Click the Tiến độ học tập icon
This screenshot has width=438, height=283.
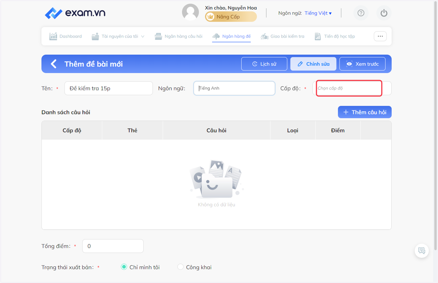318,36
